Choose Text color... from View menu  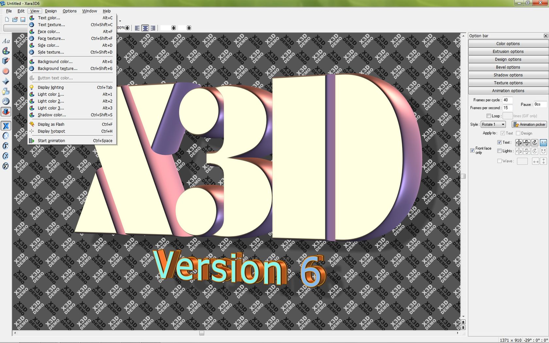pos(72,18)
